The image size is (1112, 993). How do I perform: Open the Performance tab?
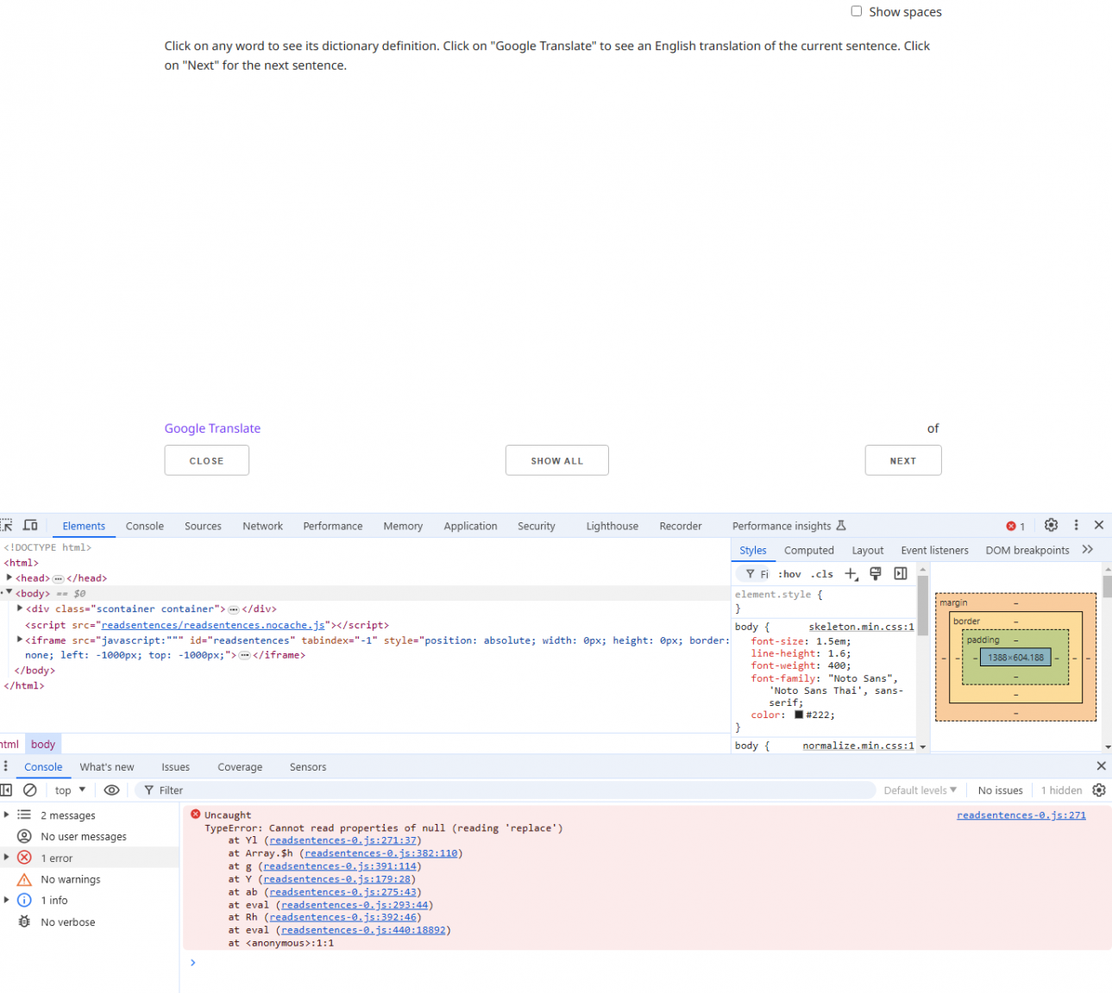(x=333, y=526)
